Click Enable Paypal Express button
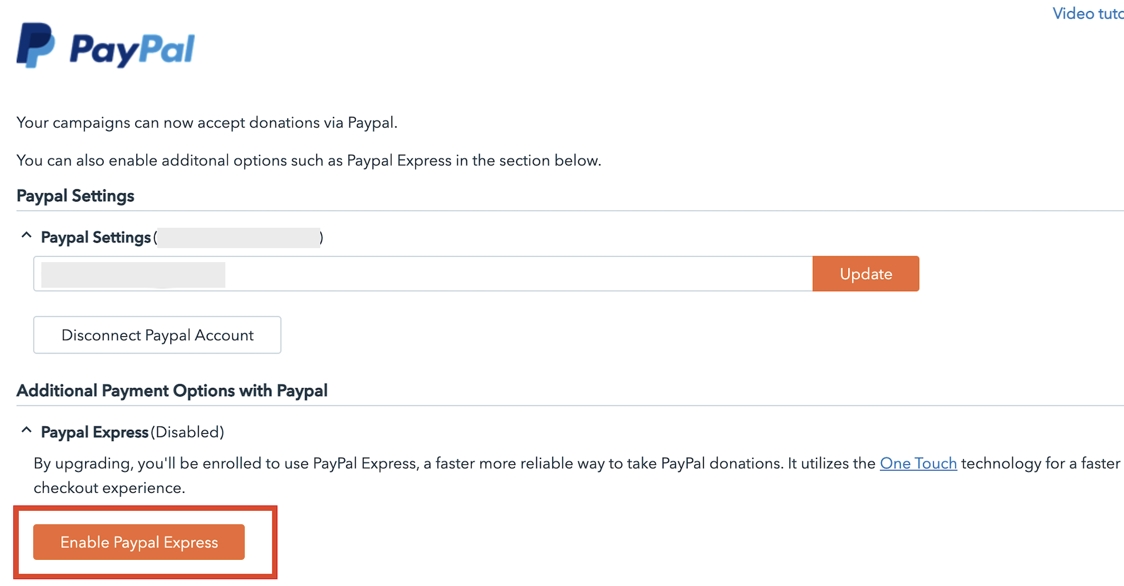This screenshot has height=586, width=1124. (x=139, y=542)
